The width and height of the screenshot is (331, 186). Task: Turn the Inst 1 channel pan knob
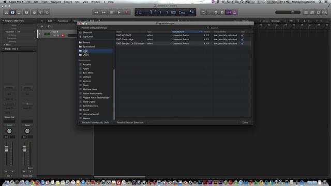pyautogui.click(x=9, y=131)
